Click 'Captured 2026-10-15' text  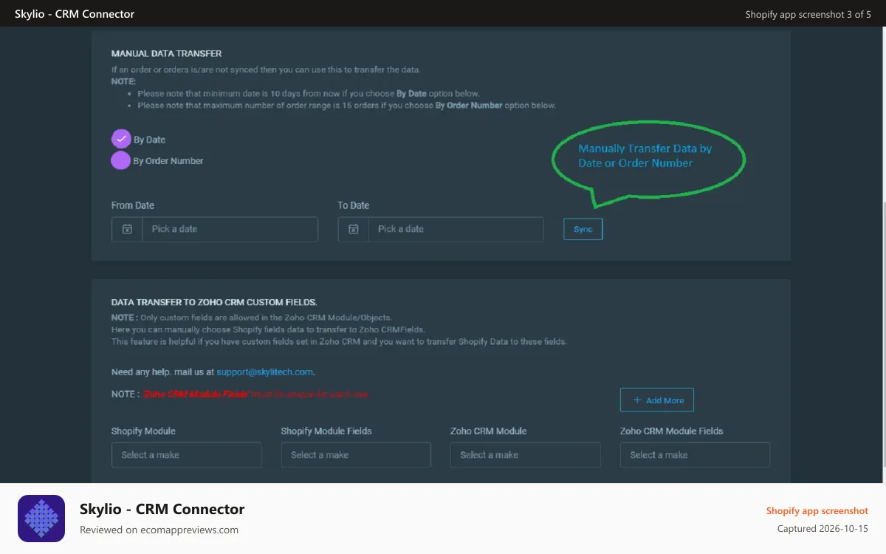point(823,529)
